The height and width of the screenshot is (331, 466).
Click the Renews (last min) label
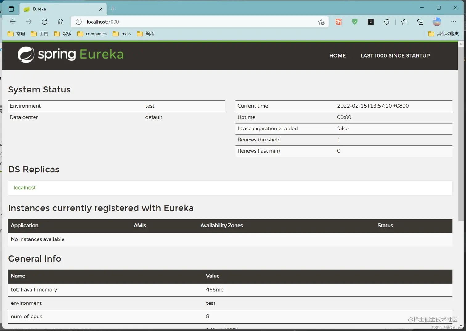pos(259,151)
